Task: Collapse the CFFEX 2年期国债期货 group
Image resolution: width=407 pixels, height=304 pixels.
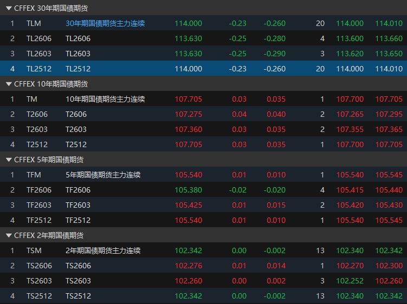Action: pos(9,235)
